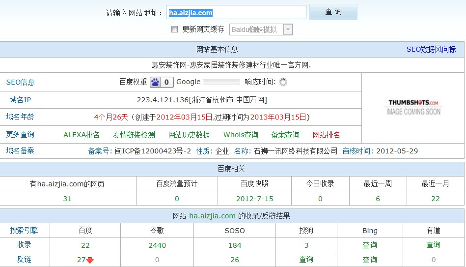Click the Bing 收录 查询 link
This screenshot has width=466, height=267.
369,245
